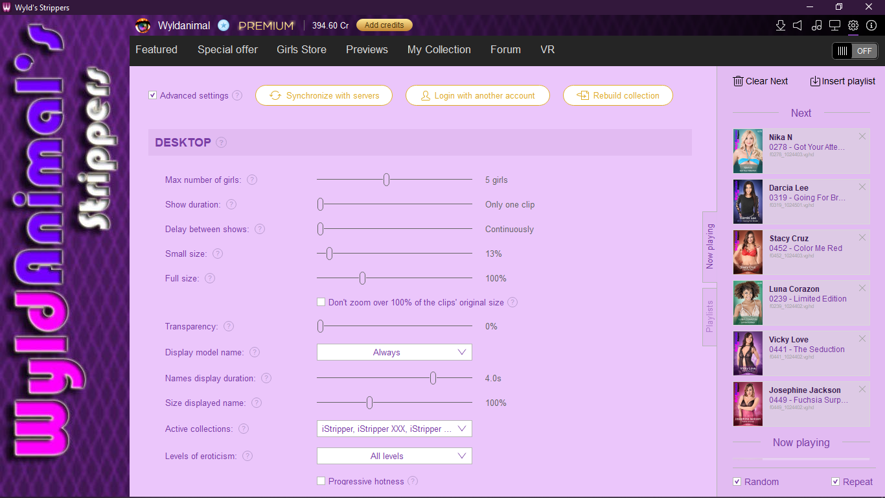
Task: Open help icon beside DESKTOP heading
Action: coord(222,143)
